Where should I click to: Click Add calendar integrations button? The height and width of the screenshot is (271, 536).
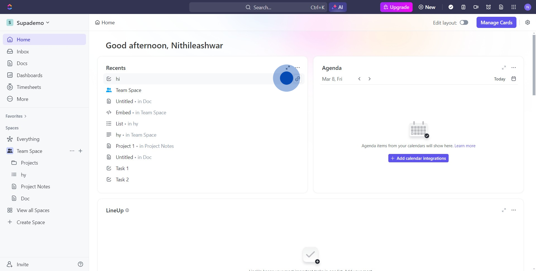click(418, 158)
